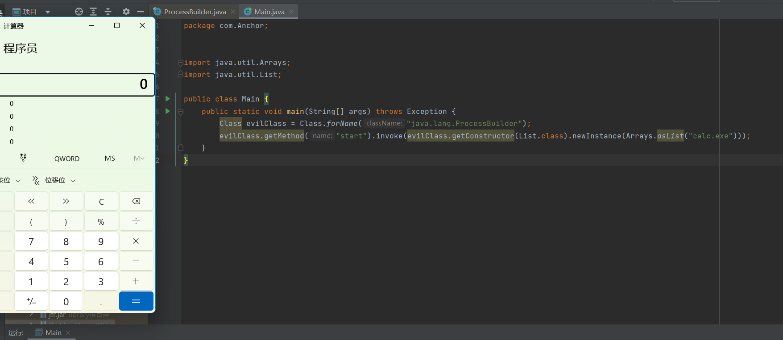Click the % modulo key in Calculator
The width and height of the screenshot is (783, 340).
click(101, 221)
